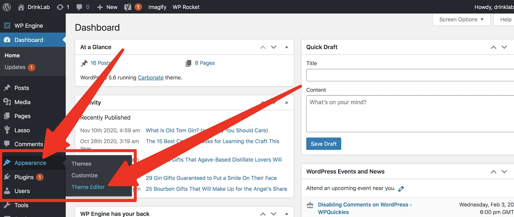Image resolution: width=514 pixels, height=217 pixels.
Task: Open Yoast SEO icon in admin bar
Action: [x=128, y=7]
